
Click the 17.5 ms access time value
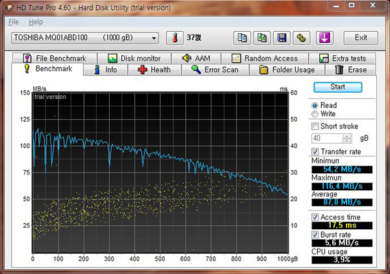click(342, 225)
